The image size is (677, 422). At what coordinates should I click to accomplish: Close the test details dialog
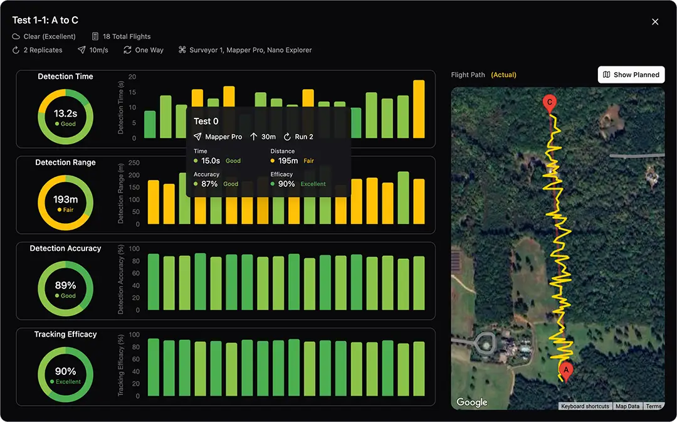(655, 22)
